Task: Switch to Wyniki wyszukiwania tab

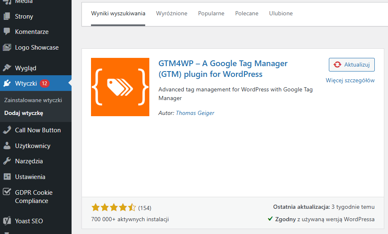Action: pyautogui.click(x=118, y=14)
